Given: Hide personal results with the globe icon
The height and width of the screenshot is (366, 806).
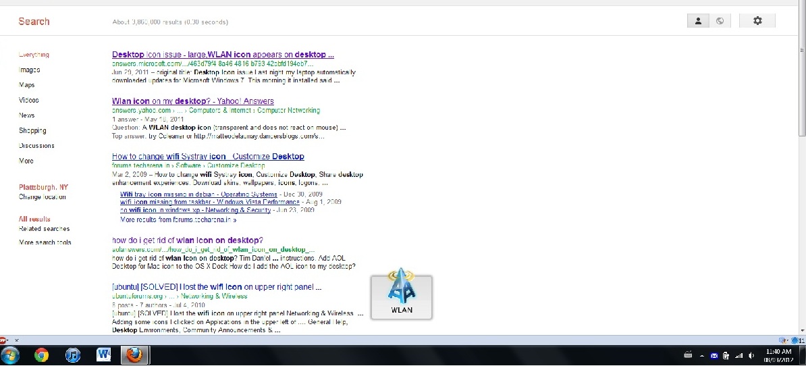Looking at the screenshot, I should [720, 21].
